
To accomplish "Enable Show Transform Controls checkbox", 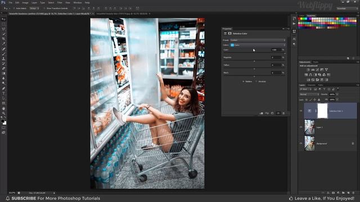I will [x=44, y=8].
